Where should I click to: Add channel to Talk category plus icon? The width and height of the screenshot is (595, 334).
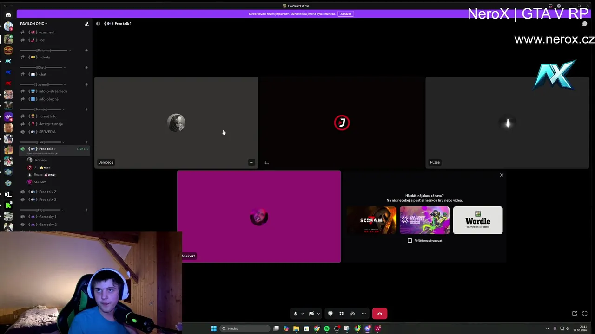coord(86,142)
